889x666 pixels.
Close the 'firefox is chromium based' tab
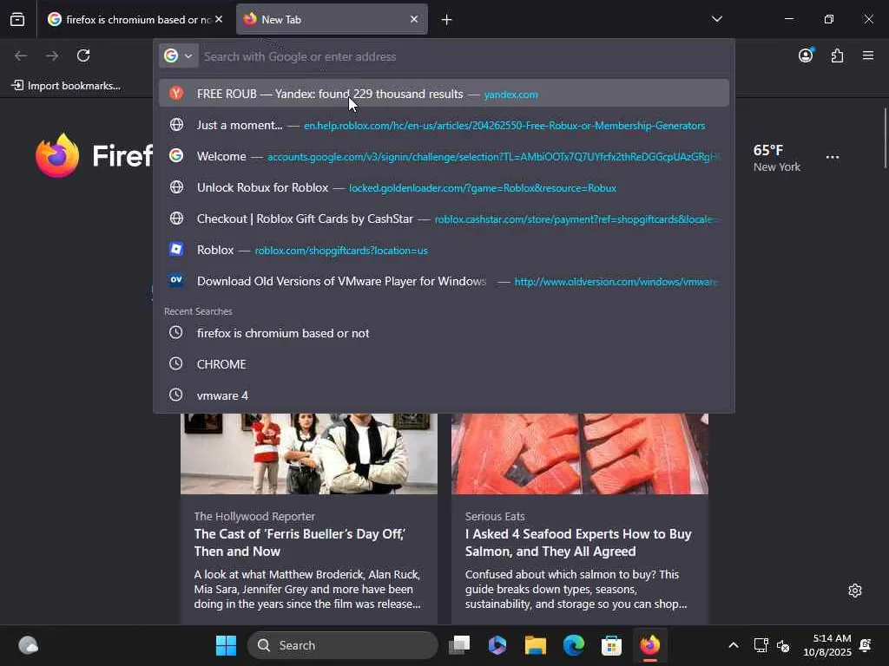219,19
